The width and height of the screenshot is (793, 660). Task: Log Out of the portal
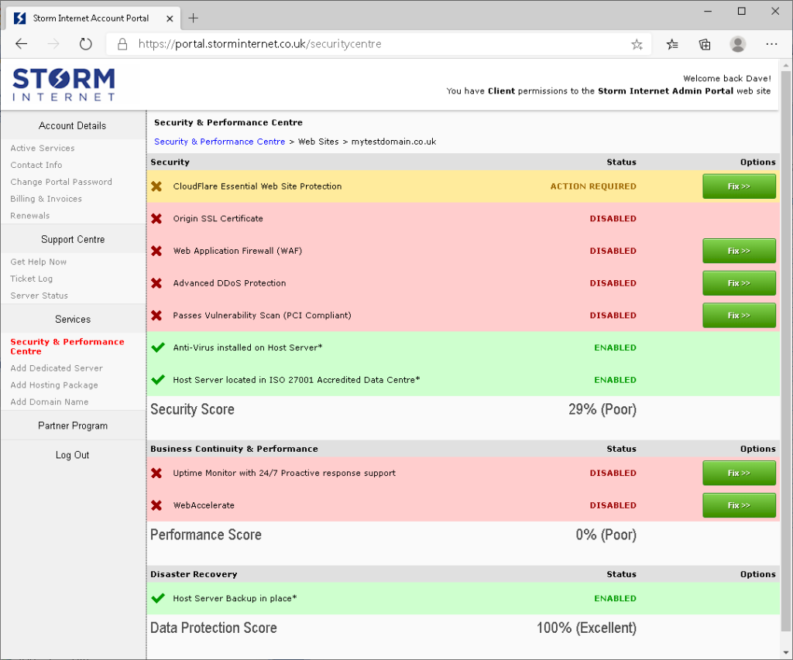72,455
